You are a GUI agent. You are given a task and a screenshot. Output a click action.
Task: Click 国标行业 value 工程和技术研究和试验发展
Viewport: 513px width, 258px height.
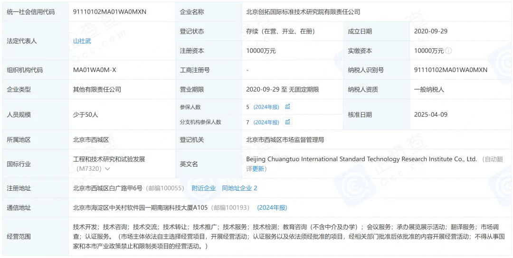pos(109,159)
